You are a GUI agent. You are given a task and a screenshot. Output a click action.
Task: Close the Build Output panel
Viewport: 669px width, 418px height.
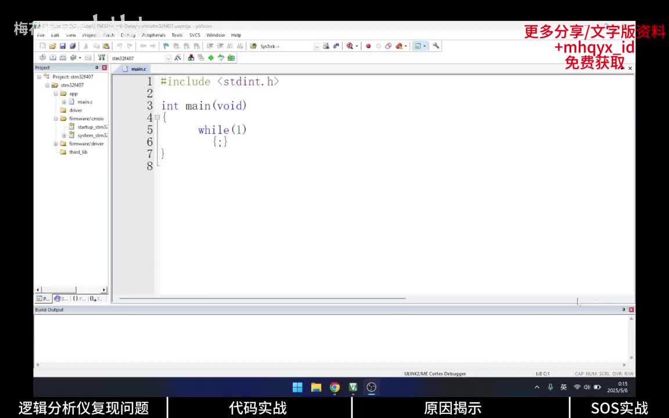631,309
